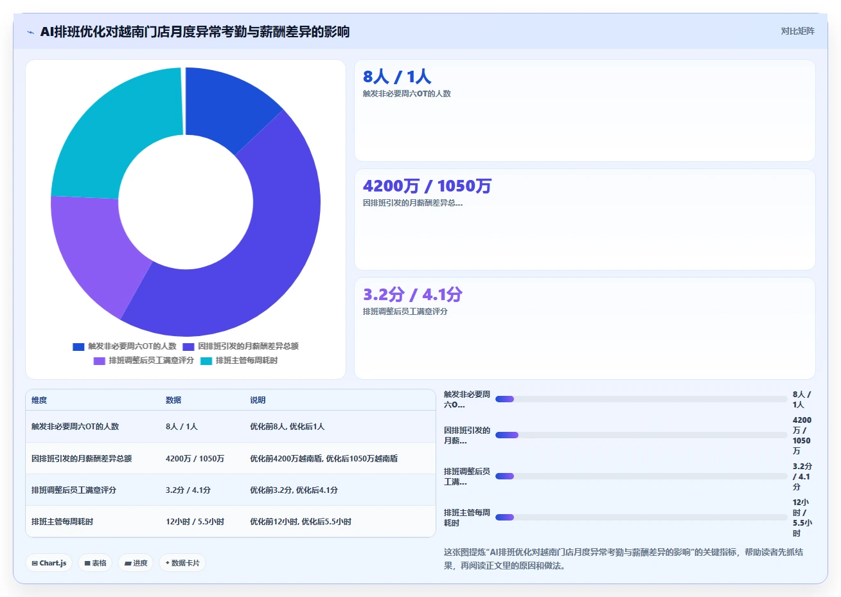
Task: Click the lightning icon beside the title
Action: tap(31, 32)
